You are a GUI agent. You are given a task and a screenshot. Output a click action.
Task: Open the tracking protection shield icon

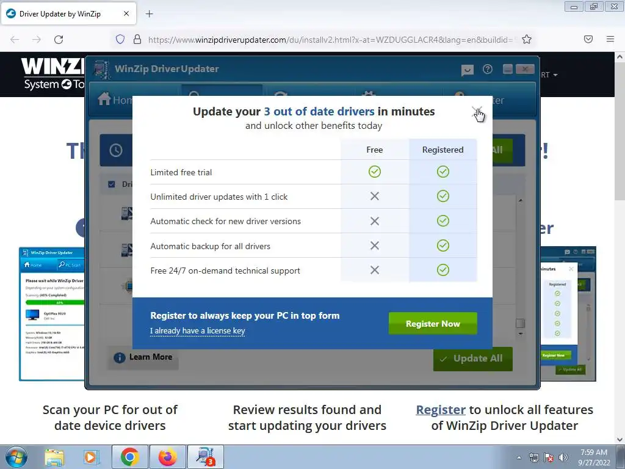point(120,40)
